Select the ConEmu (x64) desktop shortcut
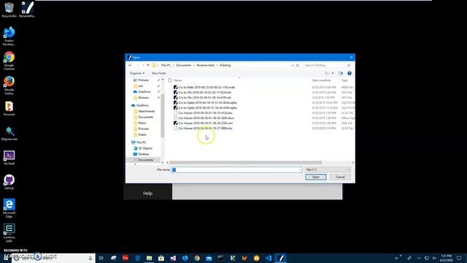Viewport: 467px width, 263px height. [9, 233]
